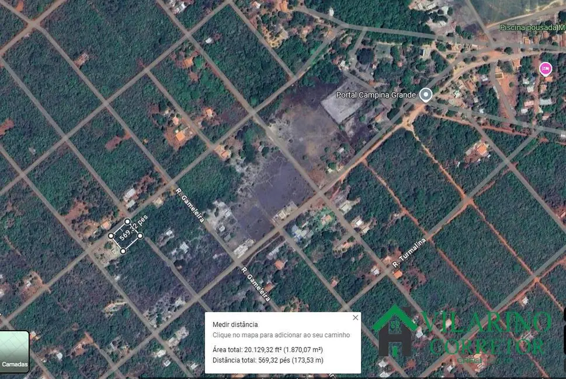This screenshot has height=379, width=566.
Task: Click the Medir distância dialog title
Action: (235, 324)
